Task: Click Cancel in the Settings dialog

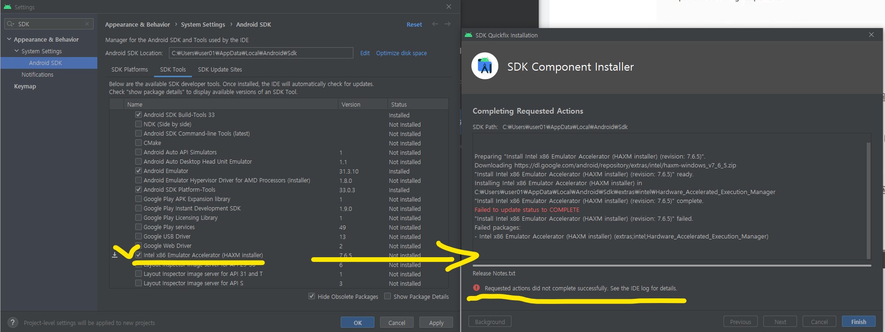Action: [397, 322]
